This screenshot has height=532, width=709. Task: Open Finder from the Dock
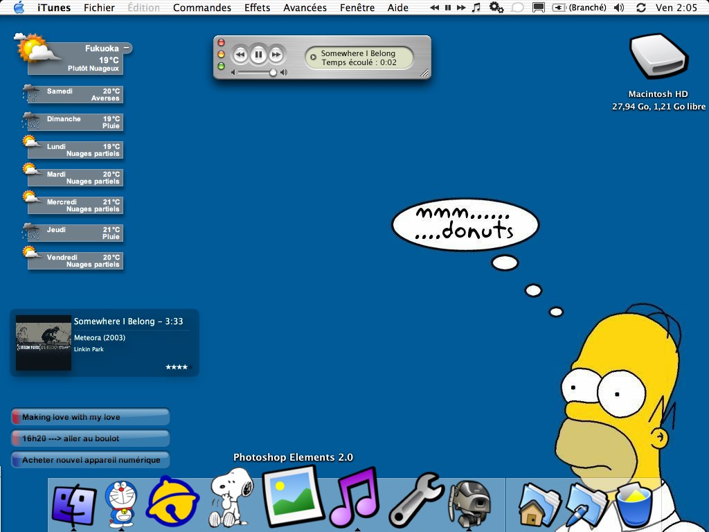74,505
